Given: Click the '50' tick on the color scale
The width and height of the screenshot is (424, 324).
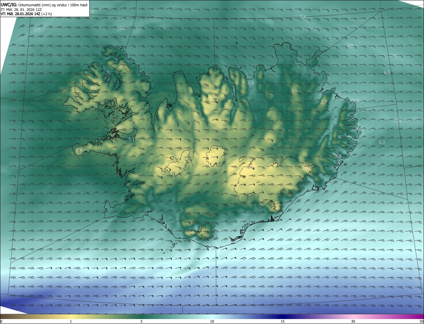Looking at the screenshot, I should (421, 321).
